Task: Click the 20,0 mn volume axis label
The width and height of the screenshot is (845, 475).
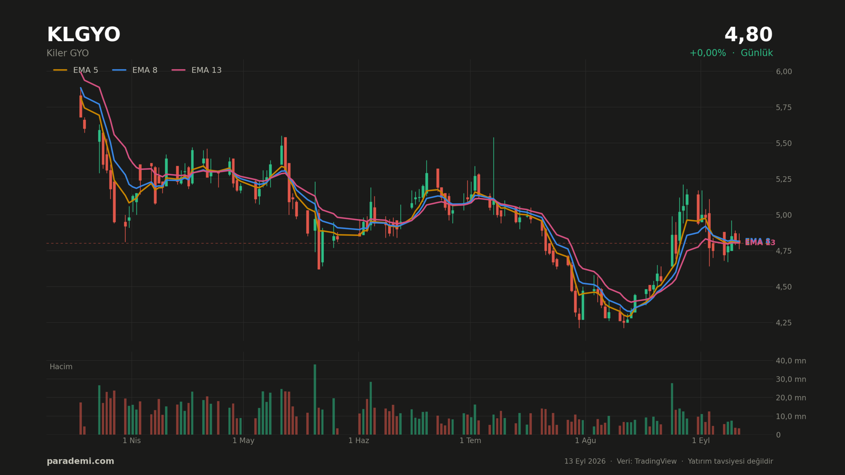Action: [x=791, y=398]
